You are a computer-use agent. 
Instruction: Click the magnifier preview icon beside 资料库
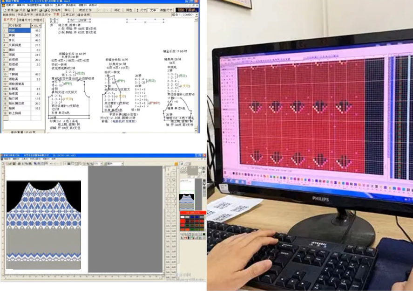[47, 10]
